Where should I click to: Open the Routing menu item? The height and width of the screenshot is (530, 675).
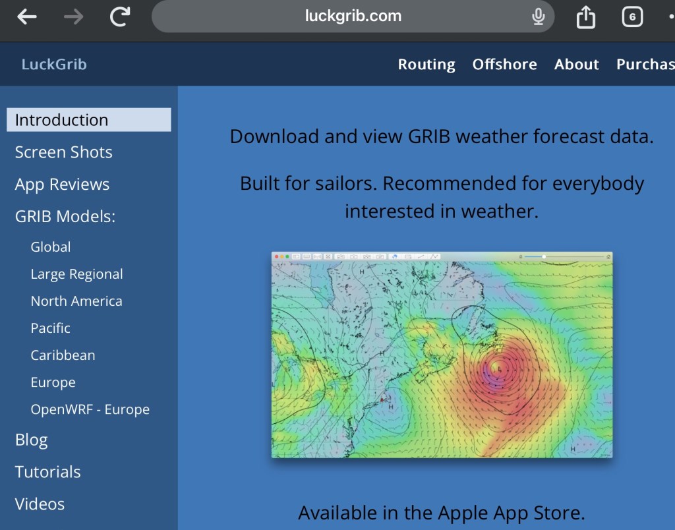pyautogui.click(x=426, y=65)
